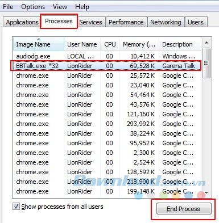Click the Garena Talk description cell

(x=179, y=66)
